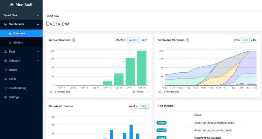Set Received Traces to Weekly view
The height and width of the screenshot is (139, 262).
click(x=133, y=106)
